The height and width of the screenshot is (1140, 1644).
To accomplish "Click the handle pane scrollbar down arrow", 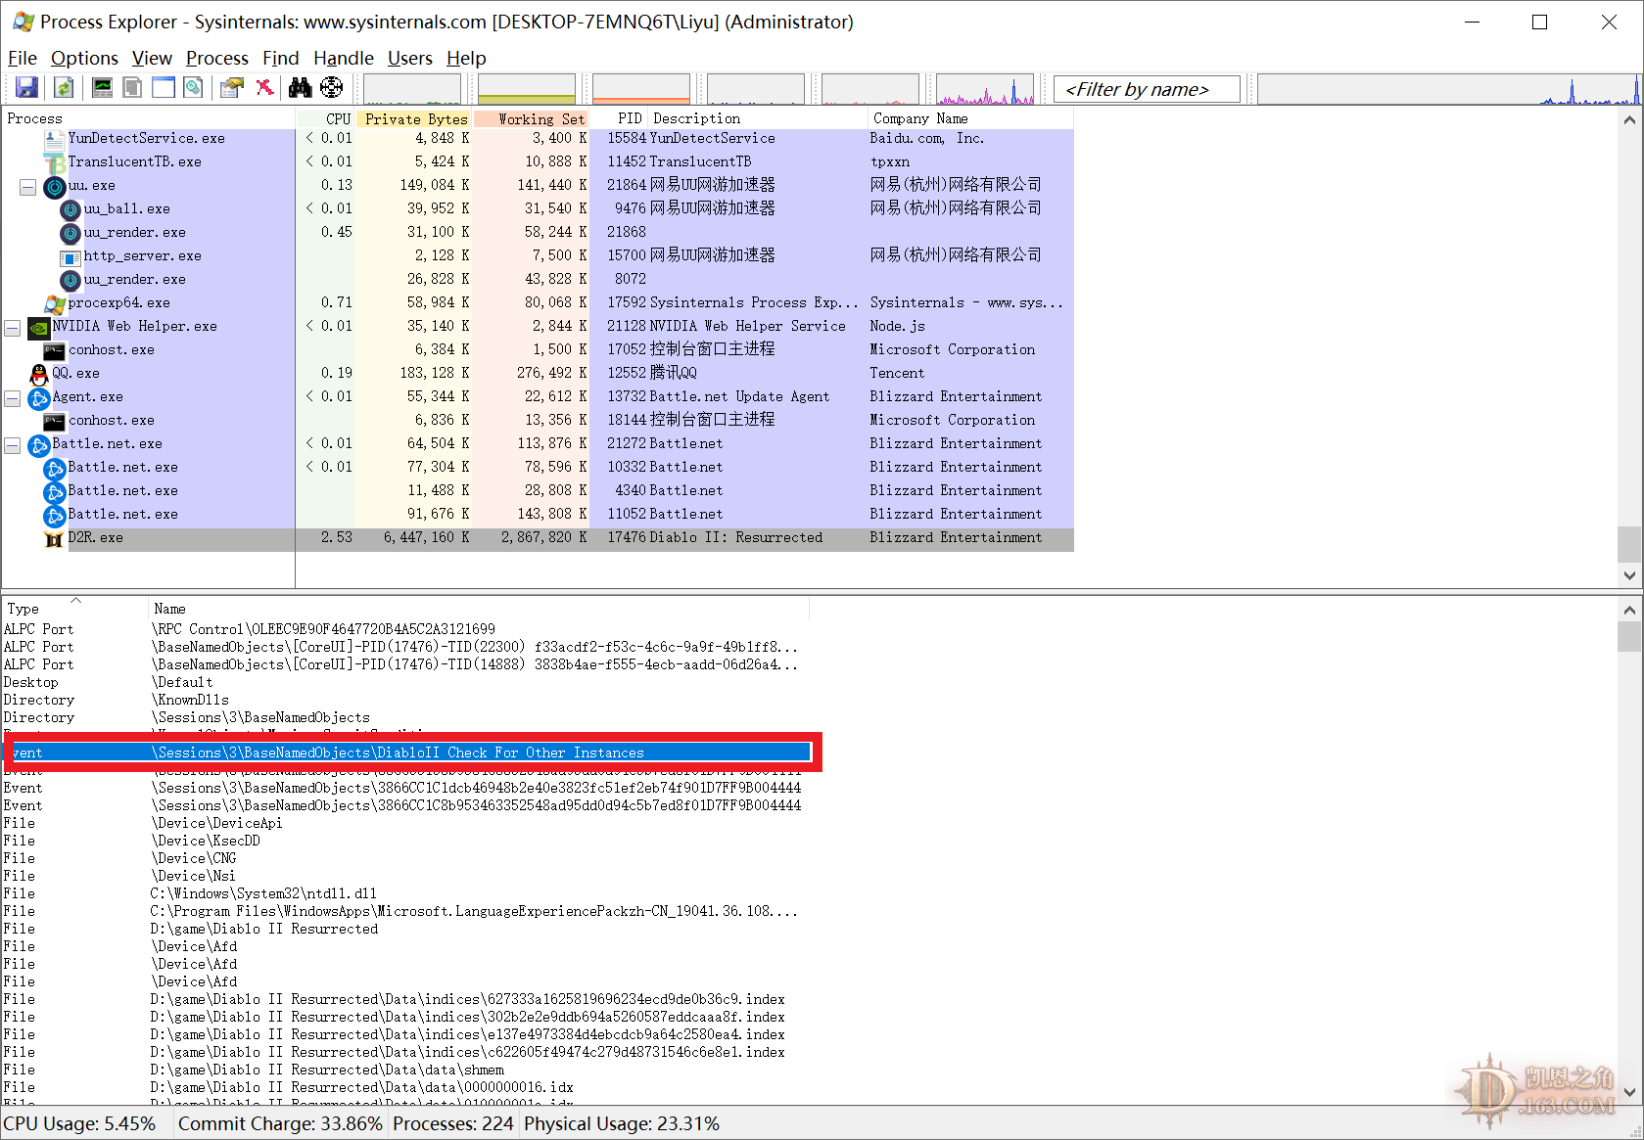I will pos(1629,1093).
